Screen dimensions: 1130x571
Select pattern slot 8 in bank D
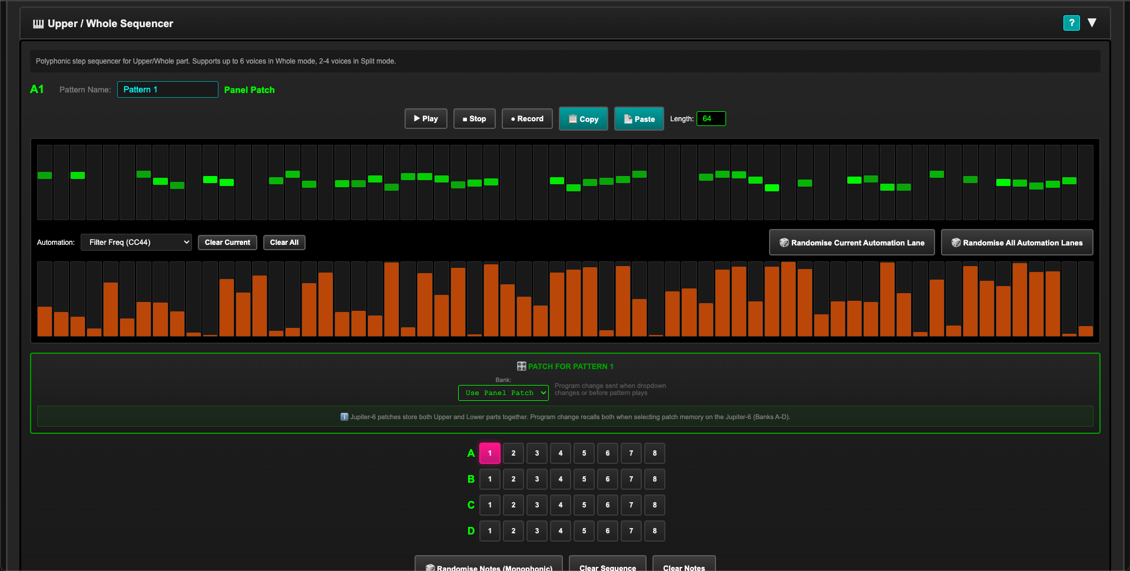click(x=654, y=531)
